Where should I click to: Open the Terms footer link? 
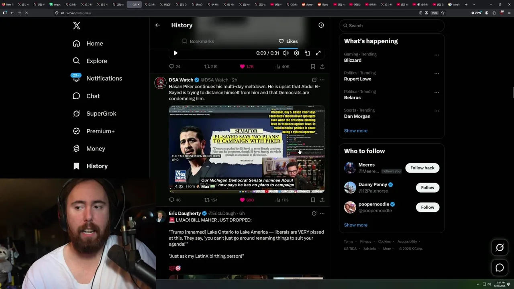pyautogui.click(x=348, y=242)
